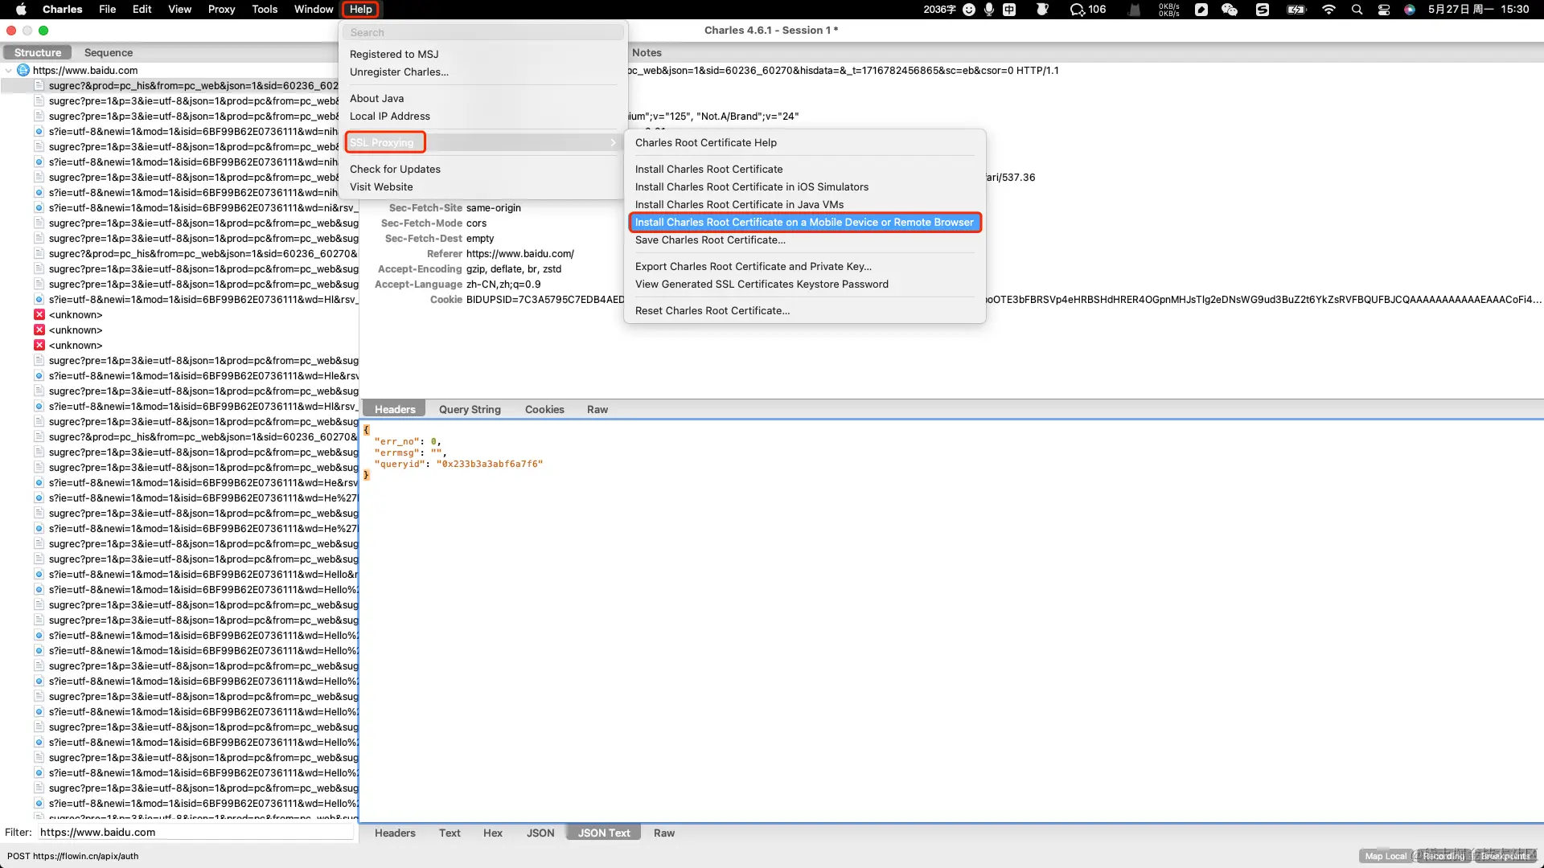1544x868 pixels.
Task: Select the Cookies tab
Action: coord(544,410)
